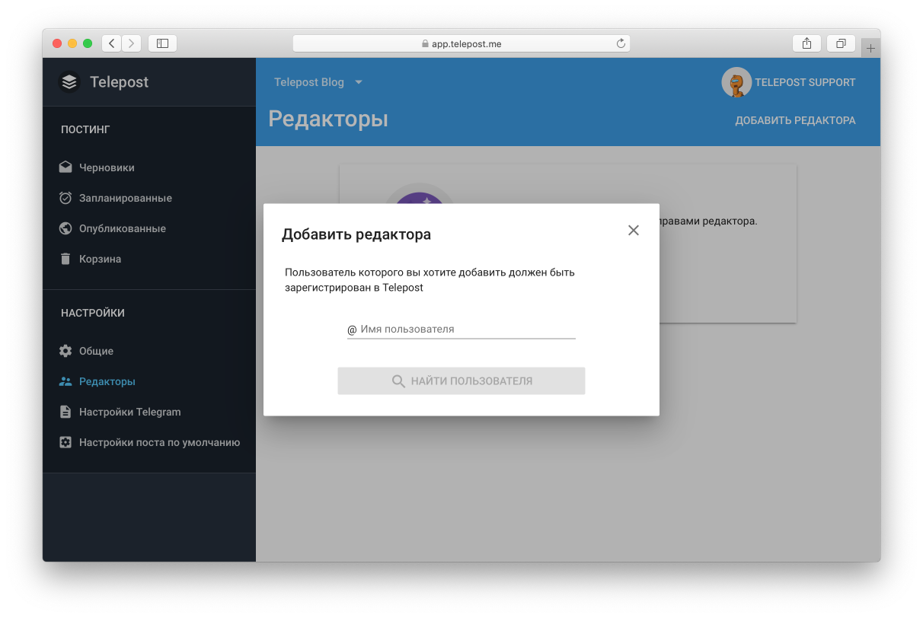923x618 pixels.
Task: Click the gear icon beside Общие
Action: tap(65, 350)
